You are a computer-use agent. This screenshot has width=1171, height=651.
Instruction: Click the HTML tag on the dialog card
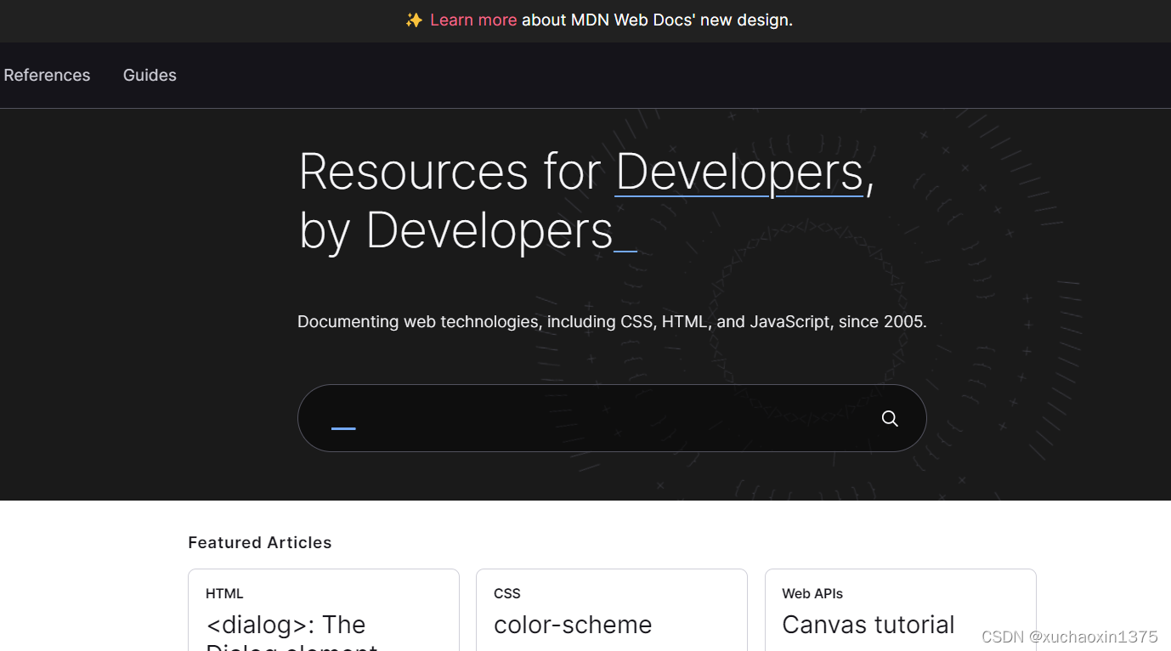point(224,593)
